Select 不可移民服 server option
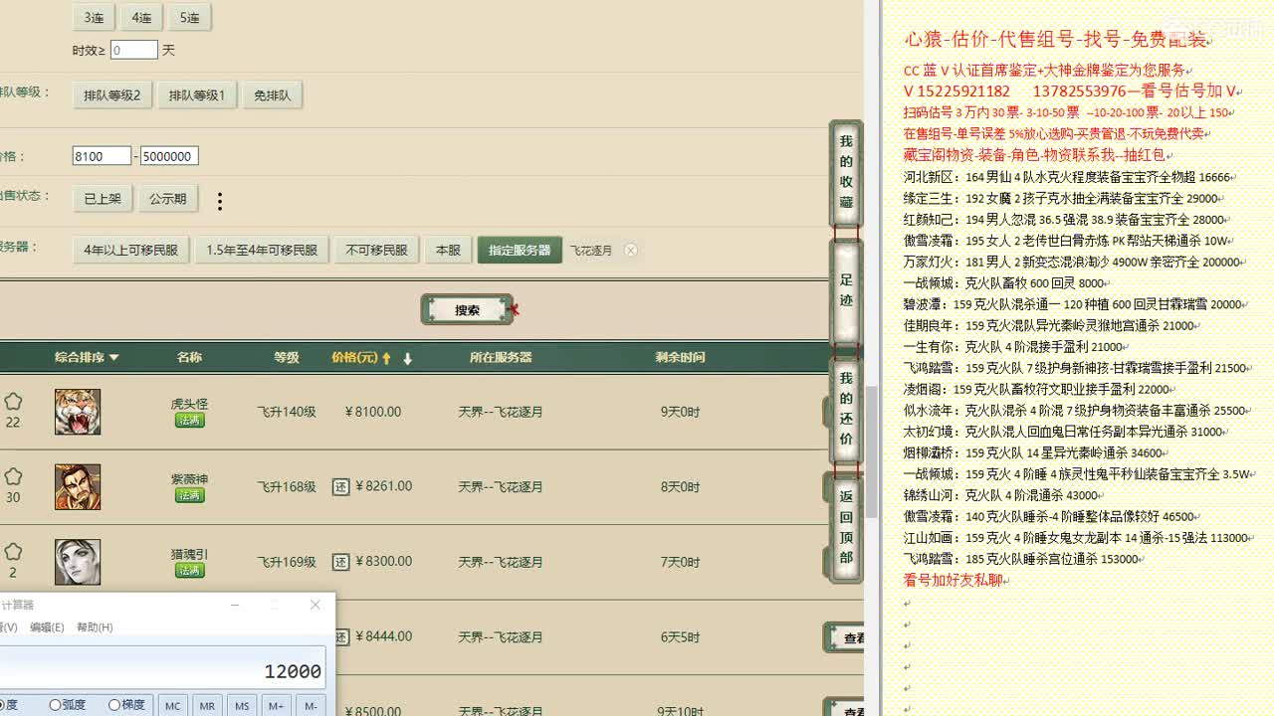Image resolution: width=1274 pixels, height=716 pixels. (376, 251)
